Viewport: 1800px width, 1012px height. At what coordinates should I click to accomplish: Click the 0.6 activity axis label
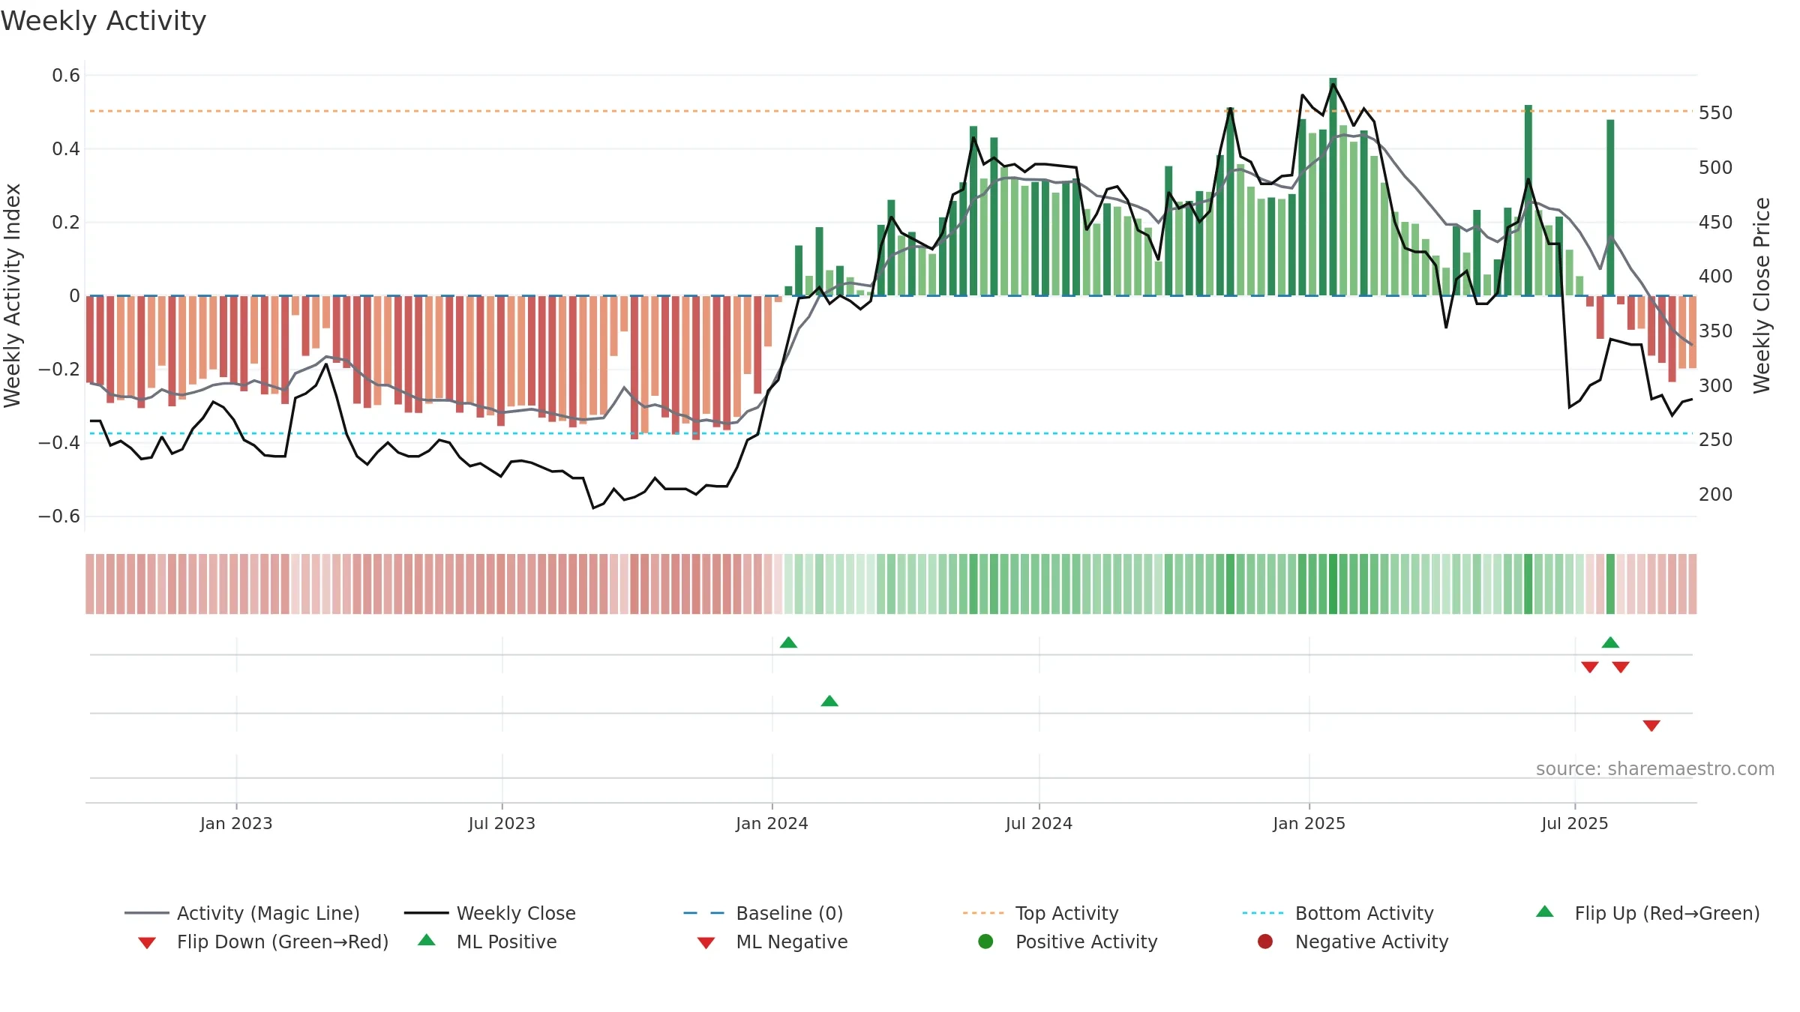pos(66,76)
